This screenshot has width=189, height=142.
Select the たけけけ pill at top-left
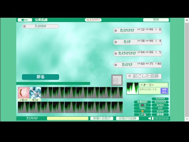tap(41, 26)
